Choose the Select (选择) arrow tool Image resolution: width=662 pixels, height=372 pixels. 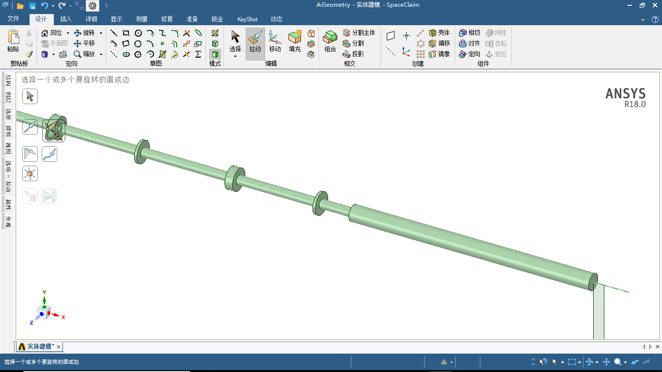(x=235, y=41)
